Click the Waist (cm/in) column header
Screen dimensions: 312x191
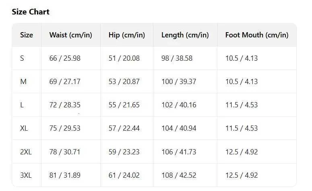tap(70, 35)
